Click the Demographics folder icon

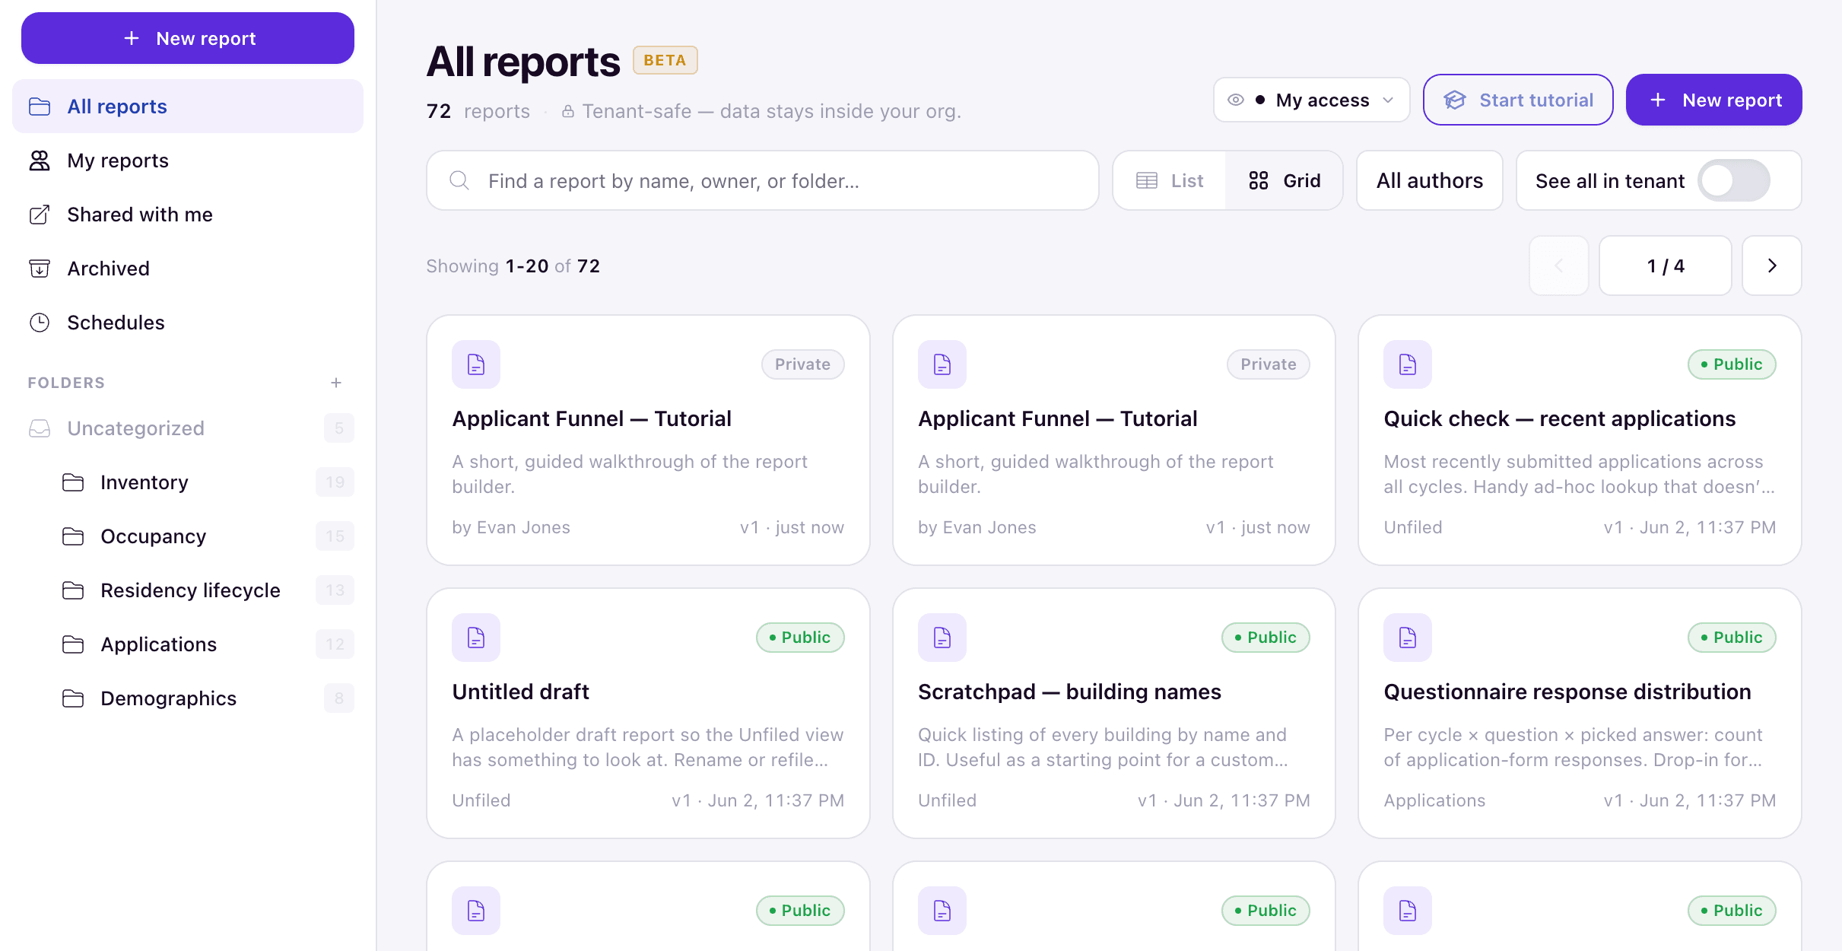(73, 698)
